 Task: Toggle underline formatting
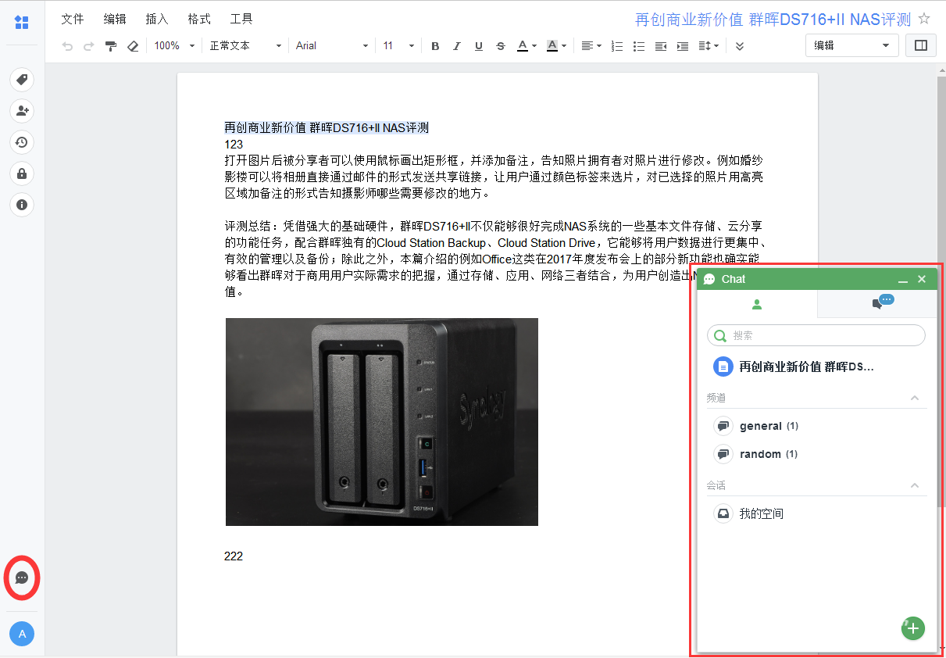tap(479, 46)
